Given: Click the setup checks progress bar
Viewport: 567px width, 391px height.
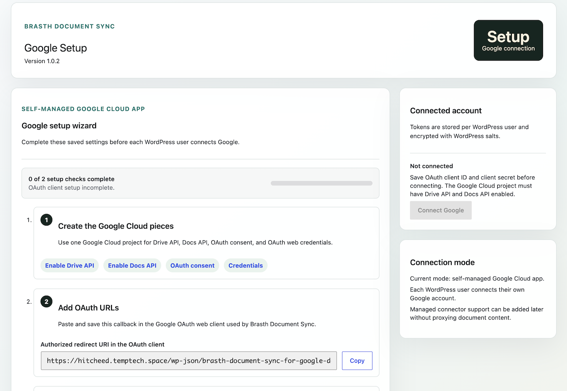Looking at the screenshot, I should tap(321, 183).
